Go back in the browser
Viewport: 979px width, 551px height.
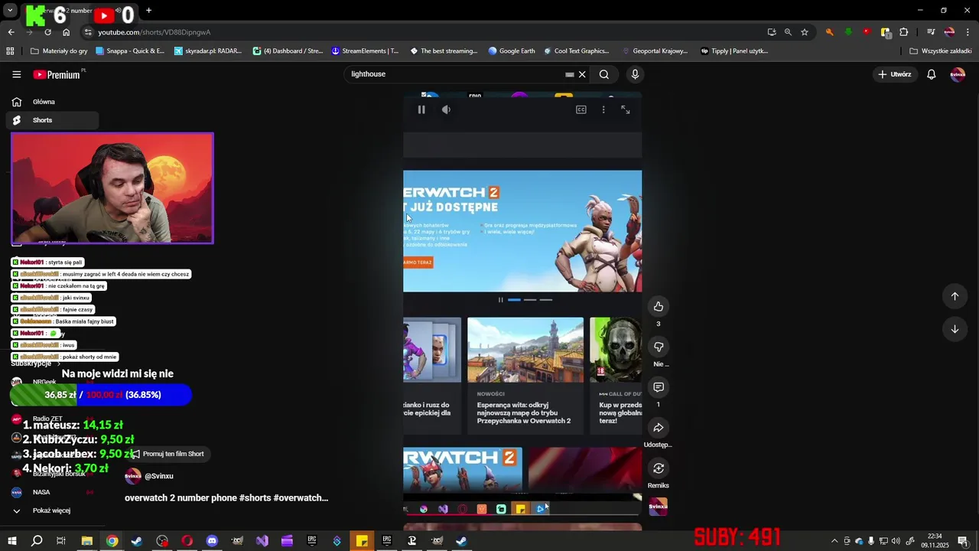[x=11, y=32]
